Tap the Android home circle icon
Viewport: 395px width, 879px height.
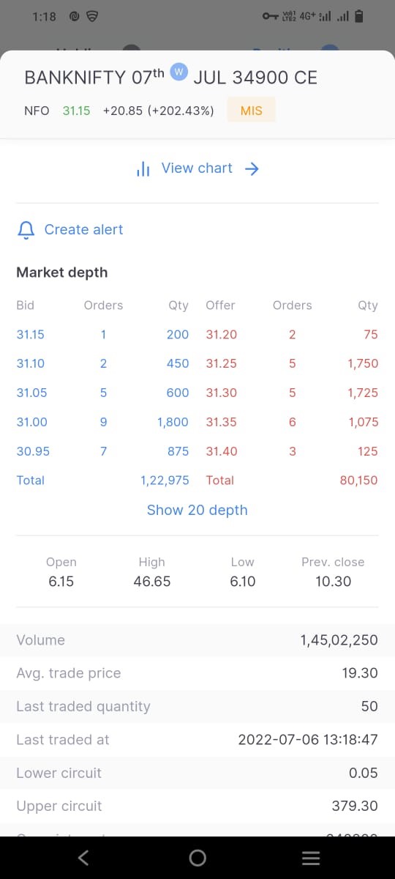point(197,858)
